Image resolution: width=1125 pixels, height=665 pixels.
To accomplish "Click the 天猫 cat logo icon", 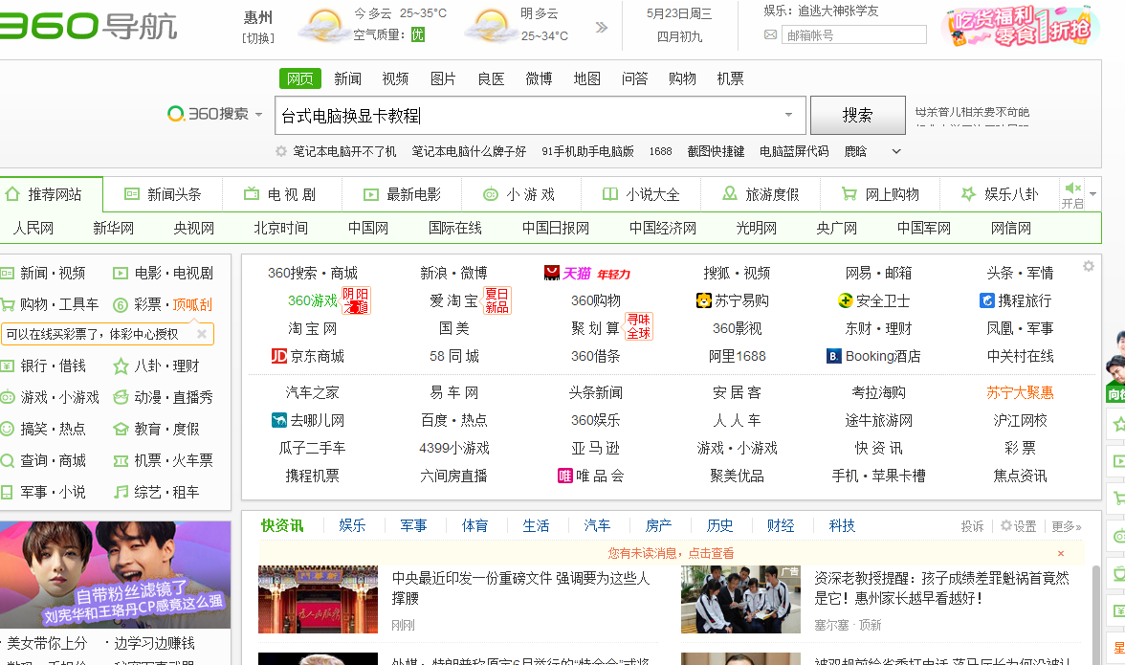I will [550, 272].
